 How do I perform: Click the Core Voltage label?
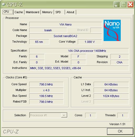(67, 42)
